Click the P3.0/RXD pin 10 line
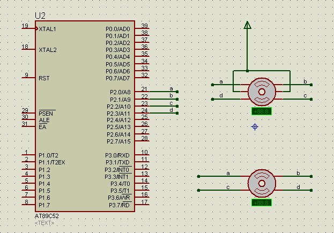The height and width of the screenshot is (233, 334). (x=142, y=155)
